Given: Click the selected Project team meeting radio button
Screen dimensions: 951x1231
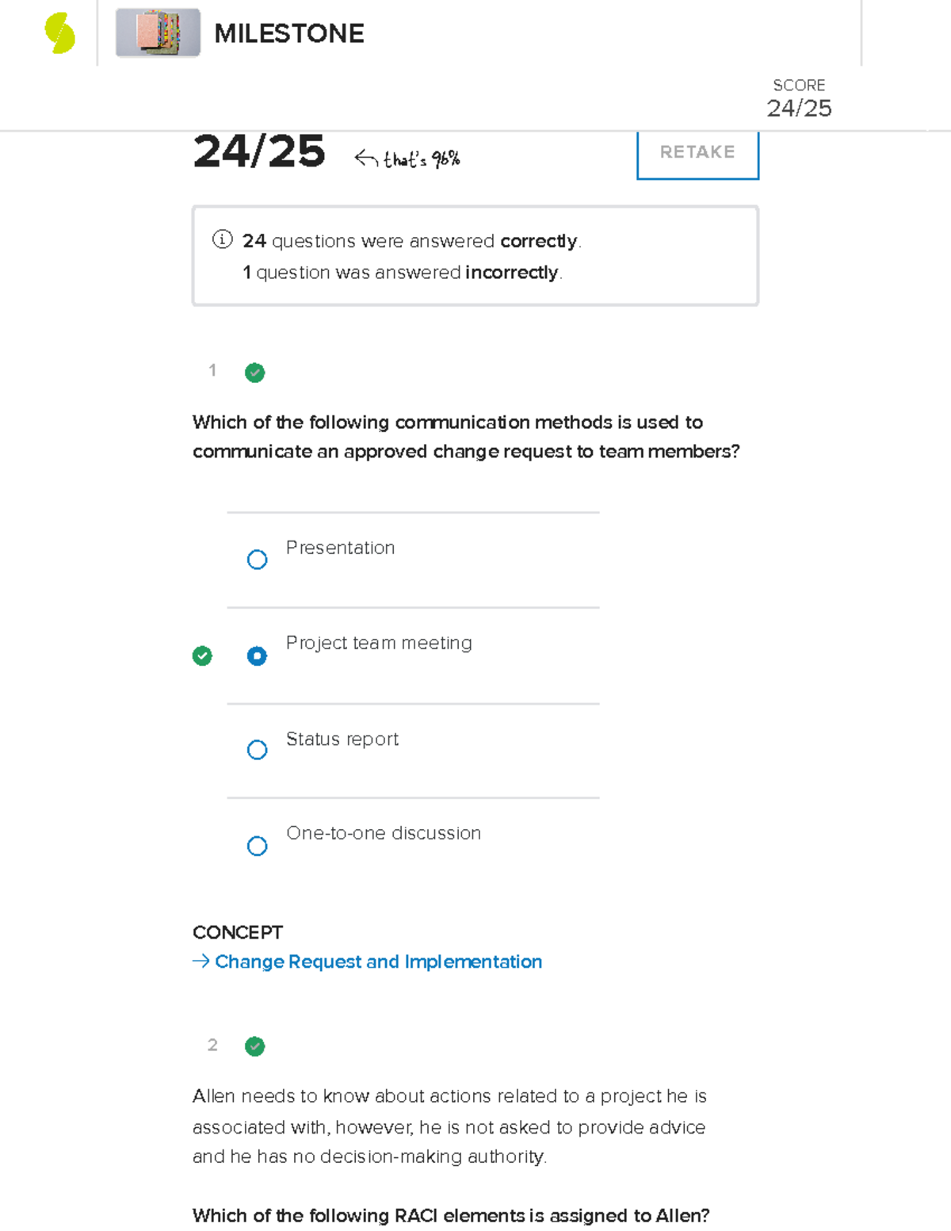Looking at the screenshot, I should click(x=257, y=656).
